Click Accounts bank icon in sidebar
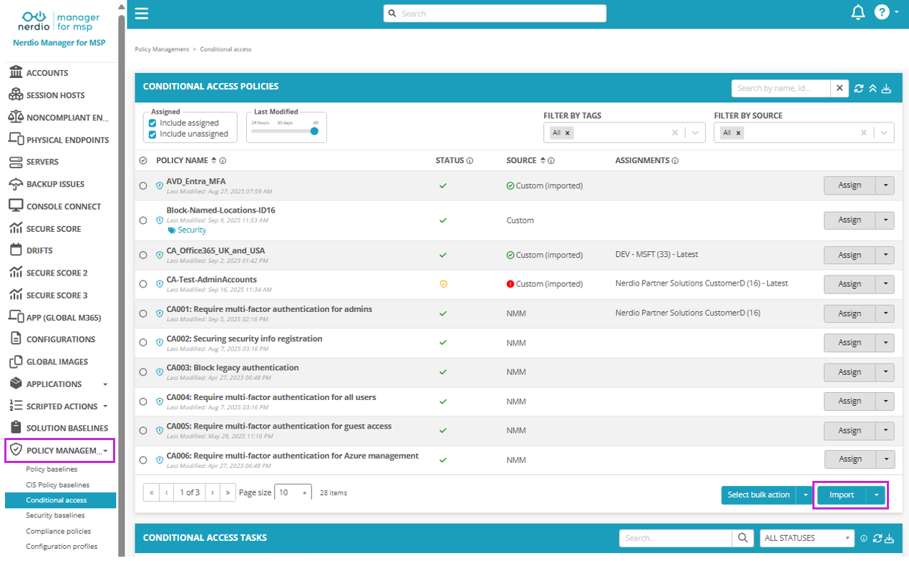Viewport: 909px width, 561px height. coord(16,72)
